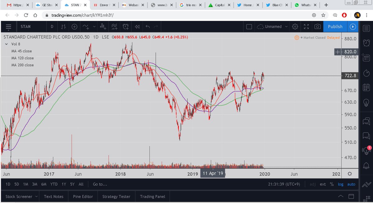Click the play stream button beside Publish
The height and width of the screenshot is (203, 373).
click(x=353, y=27)
